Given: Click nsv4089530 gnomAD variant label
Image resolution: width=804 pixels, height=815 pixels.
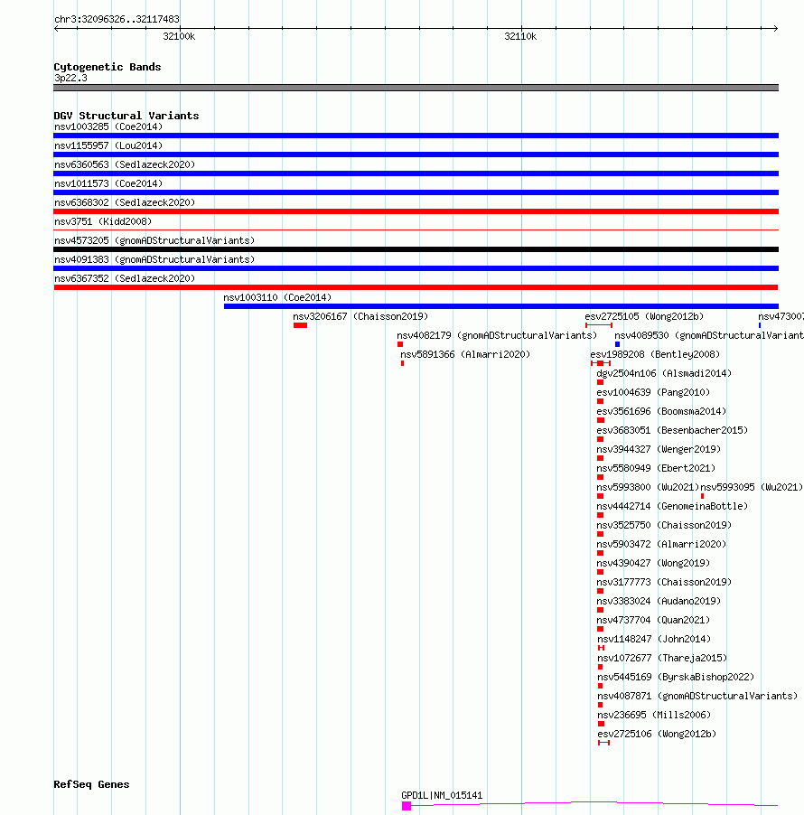Looking at the screenshot, I should click(709, 336).
